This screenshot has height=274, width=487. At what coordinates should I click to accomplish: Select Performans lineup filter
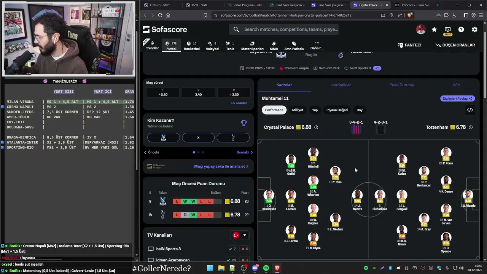pyautogui.click(x=274, y=110)
